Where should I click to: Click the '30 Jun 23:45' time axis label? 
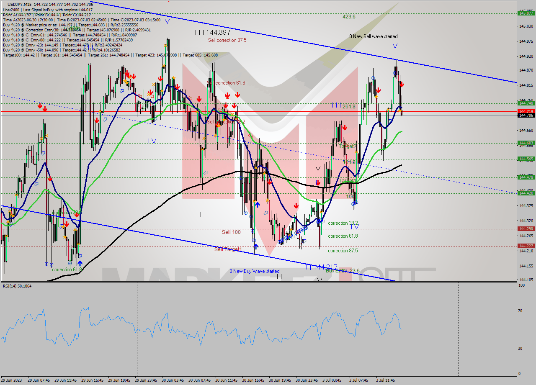click(x=307, y=380)
